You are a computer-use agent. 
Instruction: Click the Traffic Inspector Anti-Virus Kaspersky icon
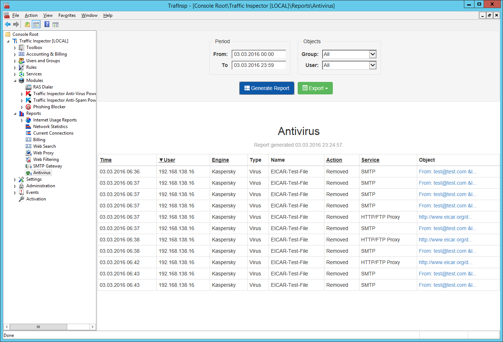click(x=28, y=94)
